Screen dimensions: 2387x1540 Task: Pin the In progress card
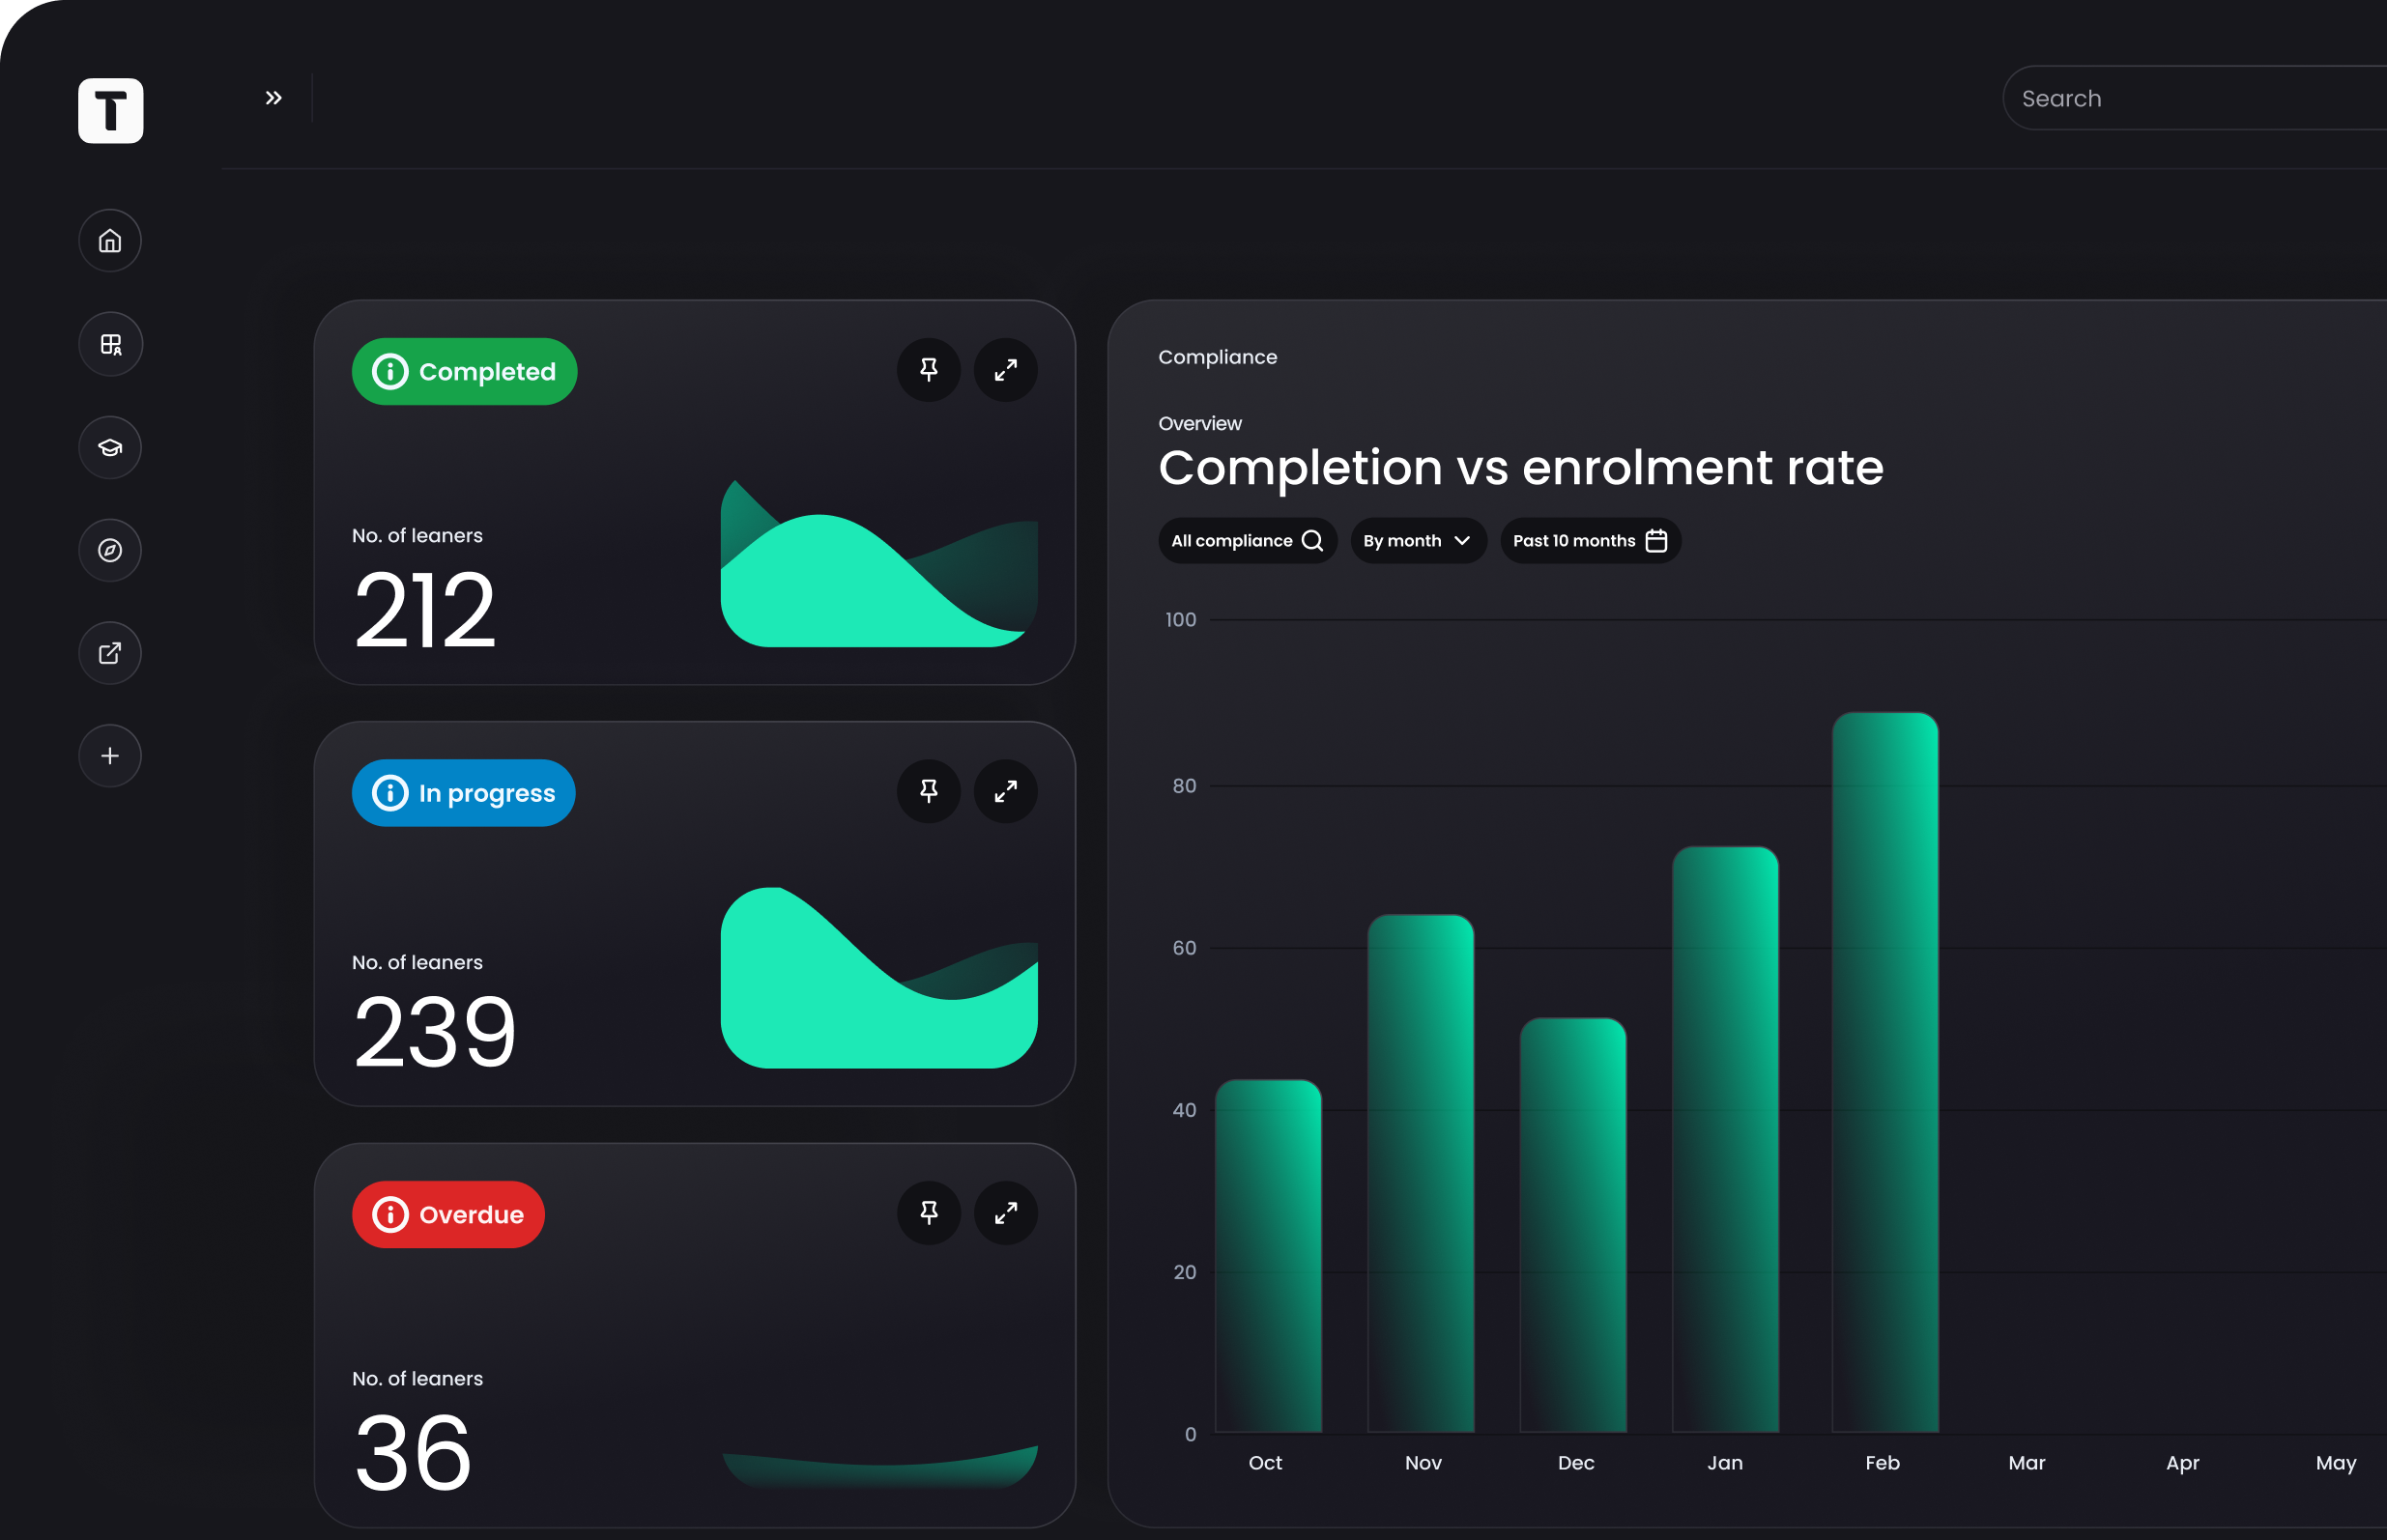pyautogui.click(x=928, y=791)
